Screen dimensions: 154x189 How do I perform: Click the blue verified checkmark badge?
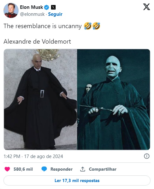(x=47, y=7)
